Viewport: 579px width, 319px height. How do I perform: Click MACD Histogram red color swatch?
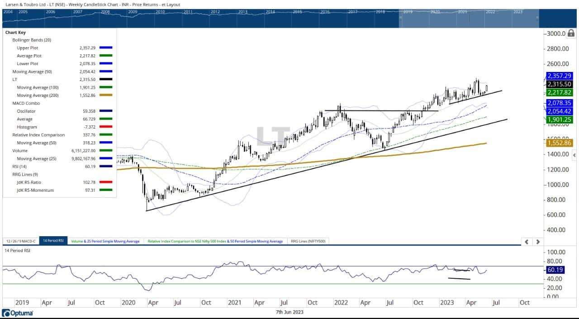click(107, 127)
